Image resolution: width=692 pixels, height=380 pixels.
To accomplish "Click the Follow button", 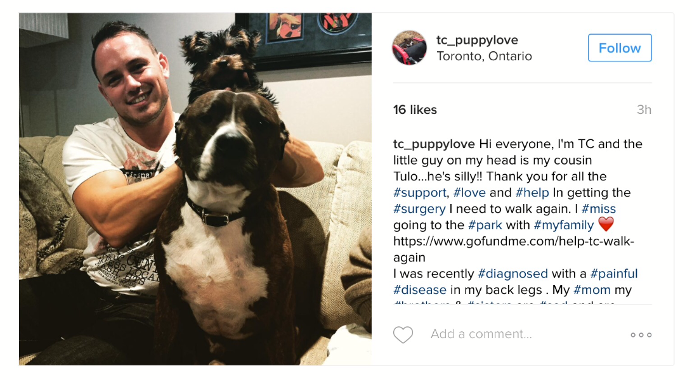I will point(620,47).
